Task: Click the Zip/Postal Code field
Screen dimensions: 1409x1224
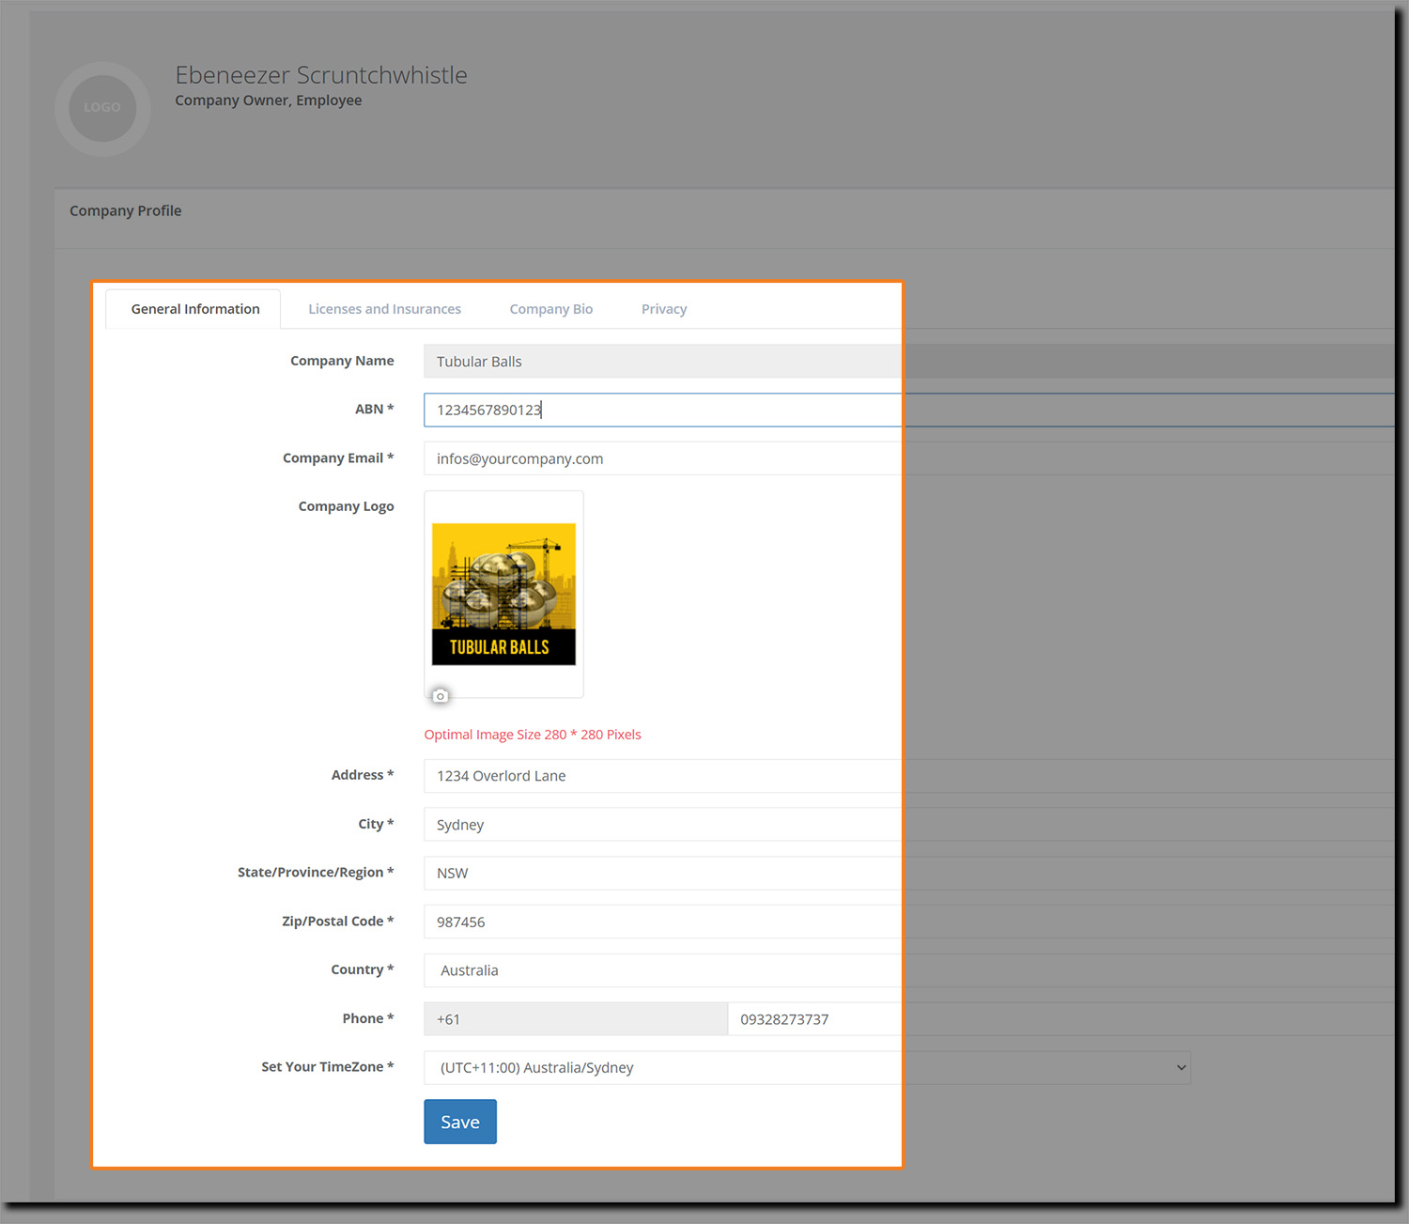Action: pyautogui.click(x=909, y=922)
